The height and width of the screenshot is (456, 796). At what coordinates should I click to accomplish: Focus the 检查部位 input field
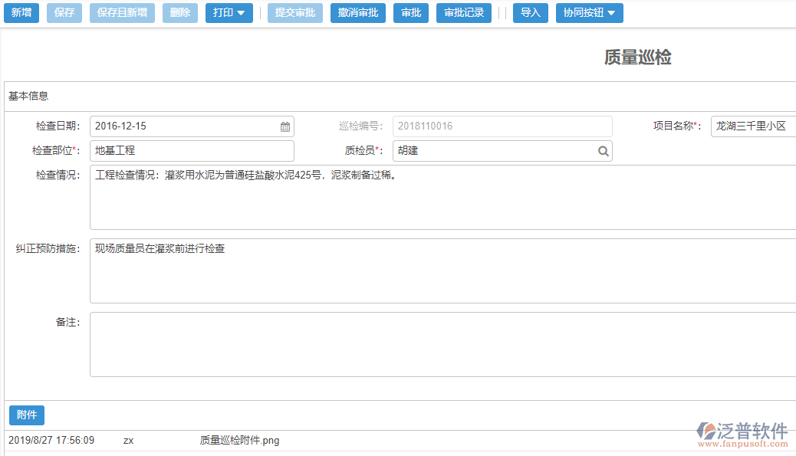[x=192, y=151]
